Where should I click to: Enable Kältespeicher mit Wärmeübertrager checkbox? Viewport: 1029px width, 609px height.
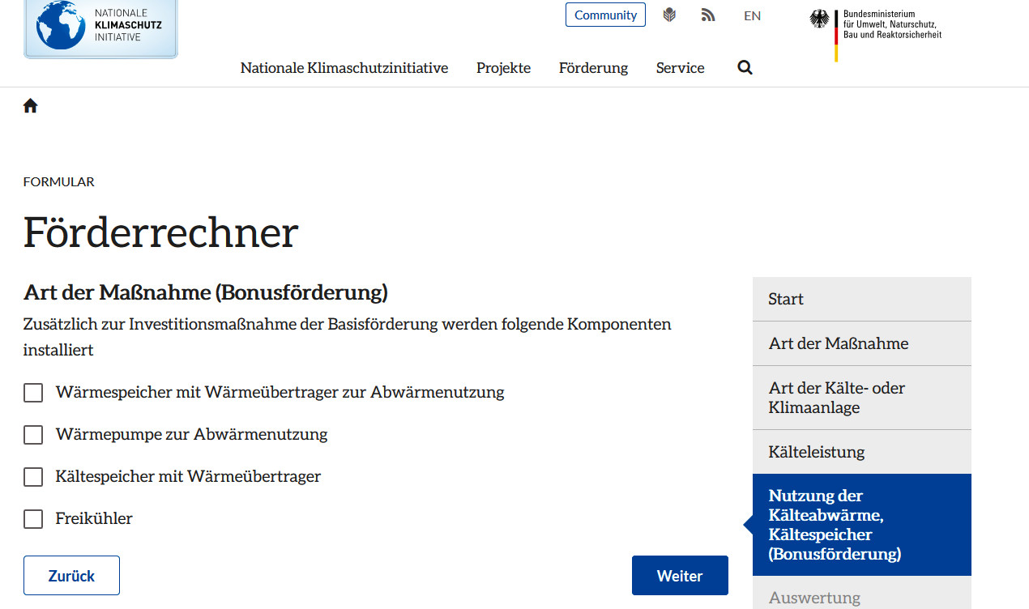click(33, 477)
